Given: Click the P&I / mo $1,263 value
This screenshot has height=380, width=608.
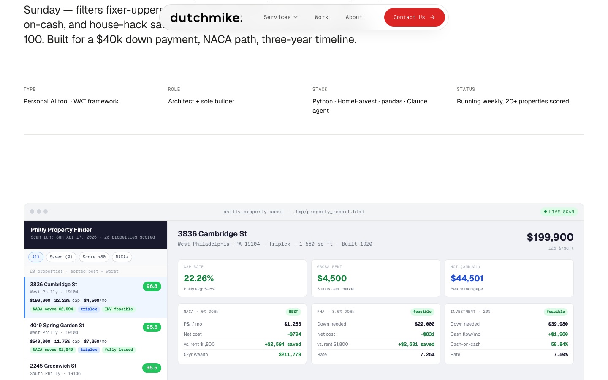Looking at the screenshot, I should [293, 324].
